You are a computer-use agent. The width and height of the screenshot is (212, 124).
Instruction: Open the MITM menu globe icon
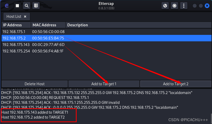click(165, 6)
